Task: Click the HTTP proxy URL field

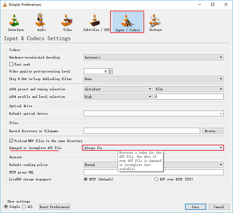Action: 153,172
